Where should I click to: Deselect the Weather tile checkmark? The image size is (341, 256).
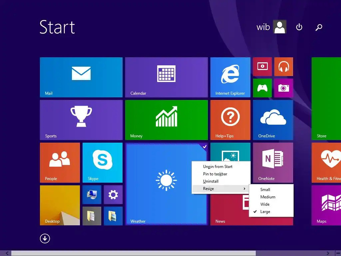coord(205,147)
